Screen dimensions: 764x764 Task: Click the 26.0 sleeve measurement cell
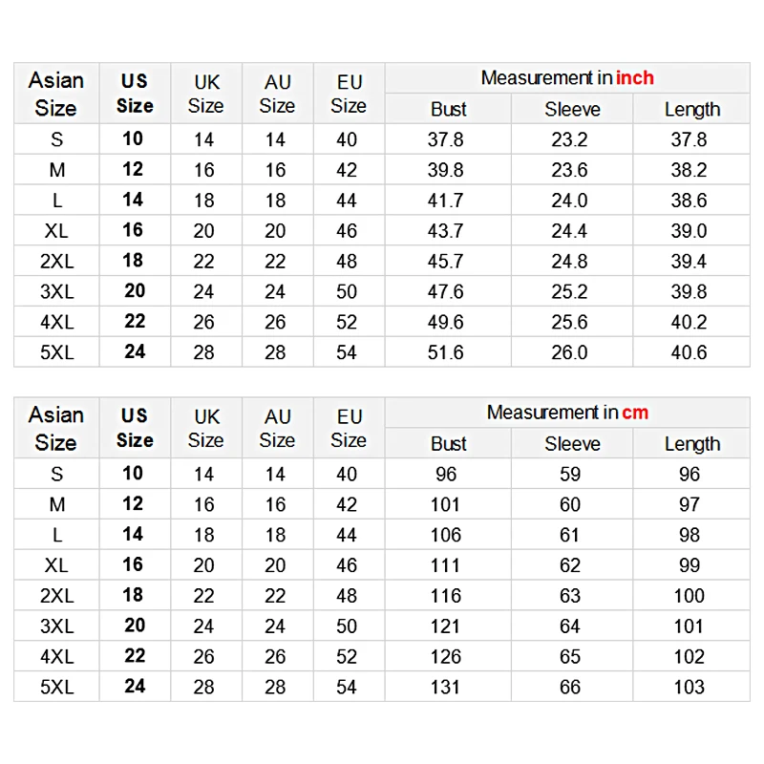coord(570,352)
